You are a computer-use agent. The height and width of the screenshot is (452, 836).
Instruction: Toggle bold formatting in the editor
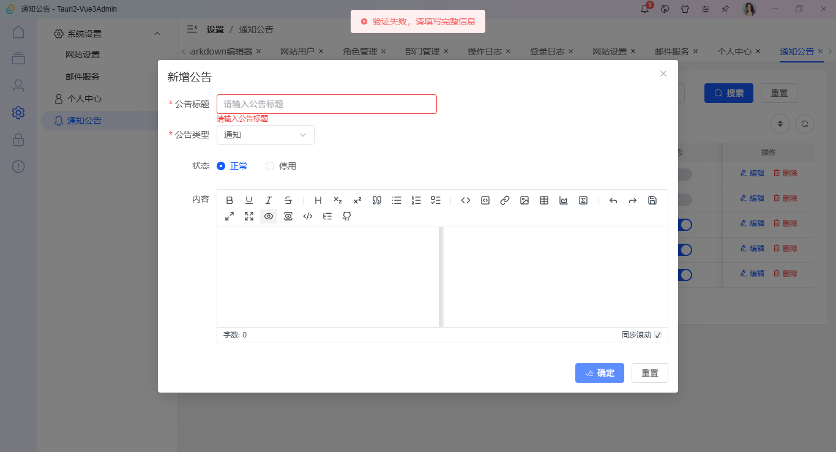tap(230, 200)
